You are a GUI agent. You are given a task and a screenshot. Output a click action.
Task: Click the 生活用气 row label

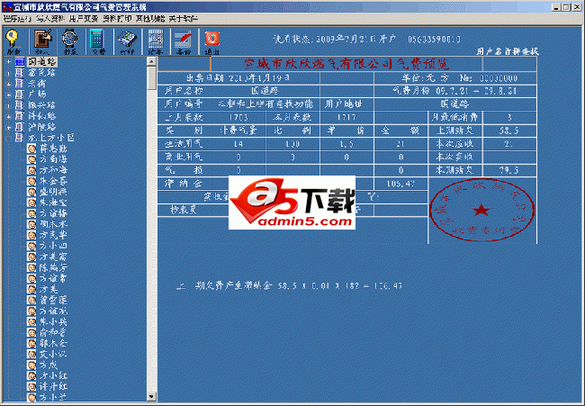(184, 144)
